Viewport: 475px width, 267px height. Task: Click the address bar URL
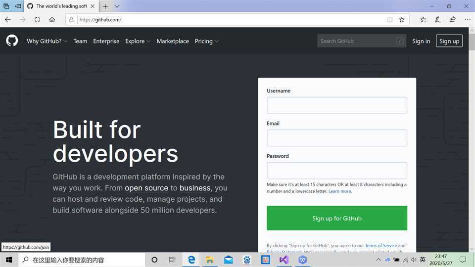(x=100, y=20)
